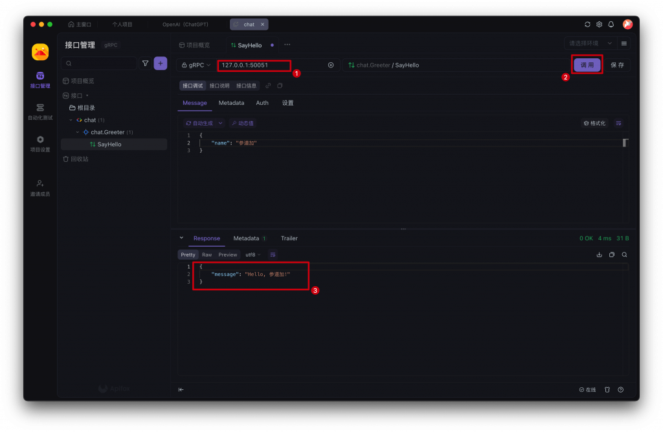Select the Response tab
The width and height of the screenshot is (663, 432).
(207, 238)
